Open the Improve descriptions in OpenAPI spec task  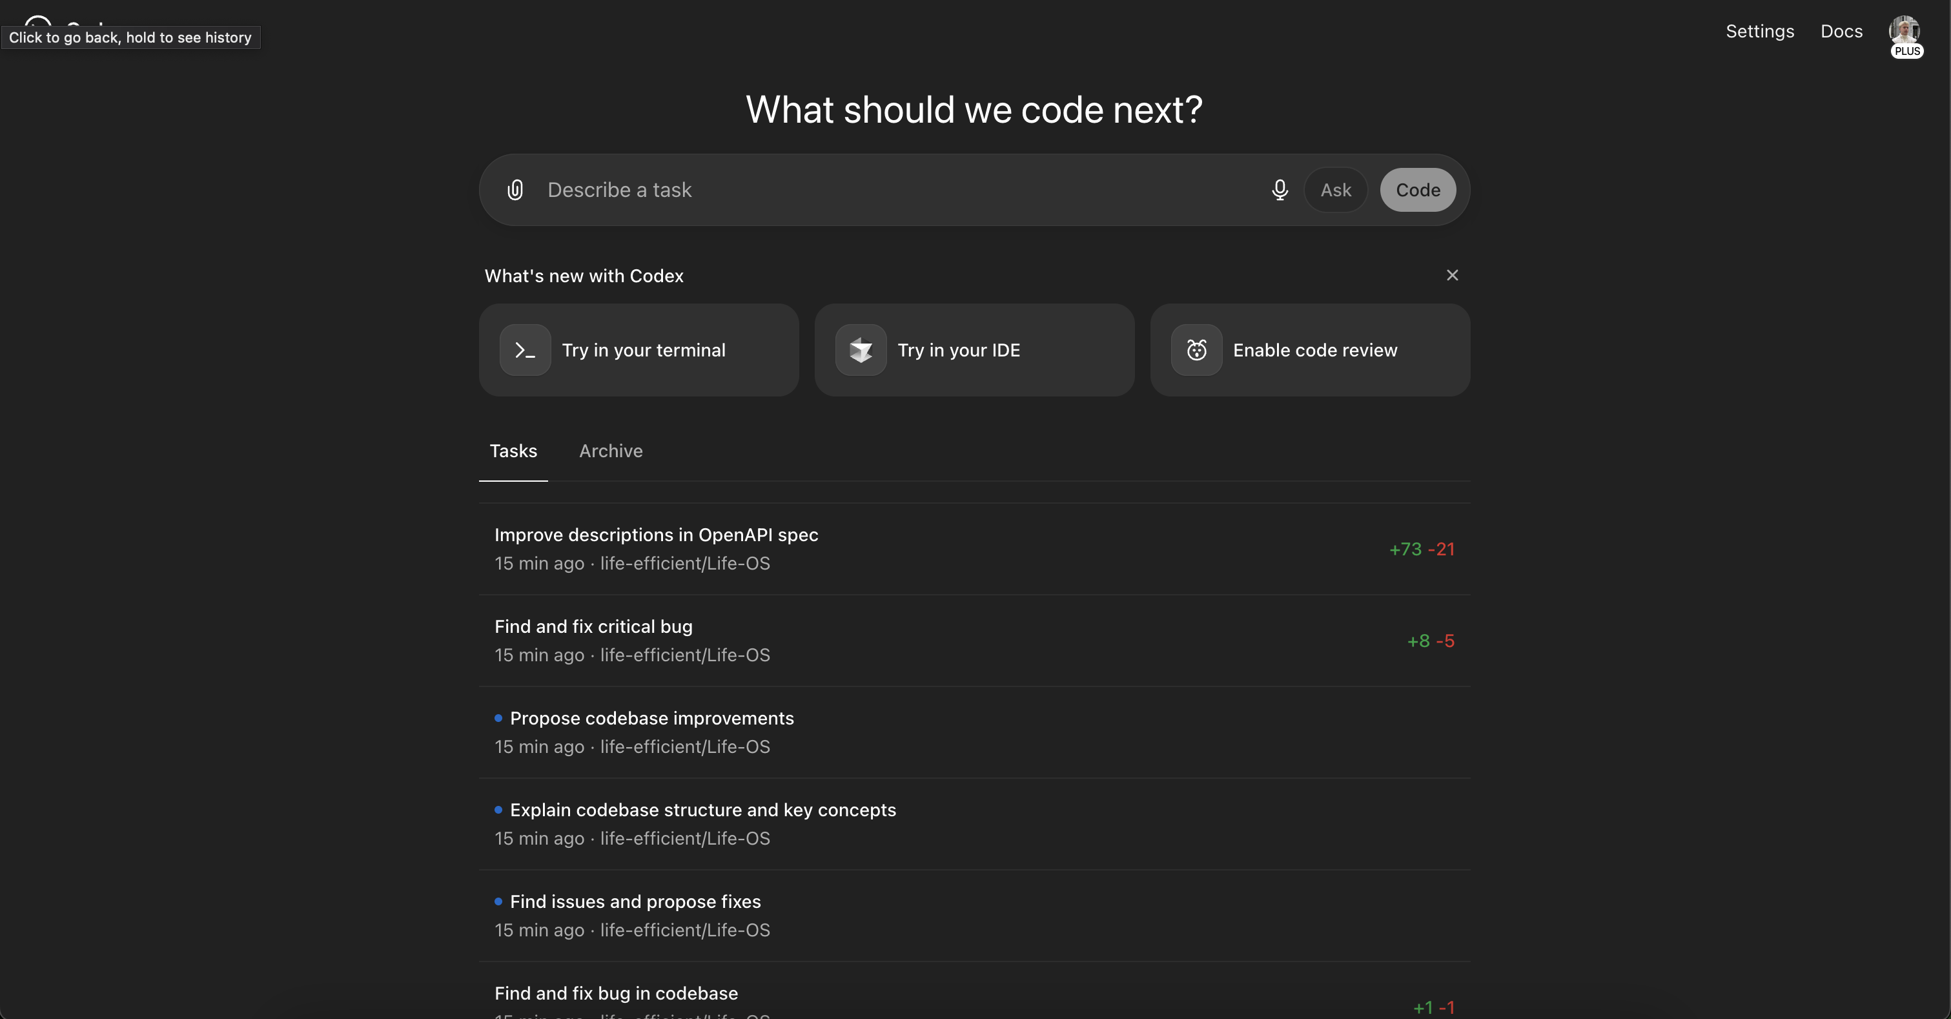click(656, 535)
